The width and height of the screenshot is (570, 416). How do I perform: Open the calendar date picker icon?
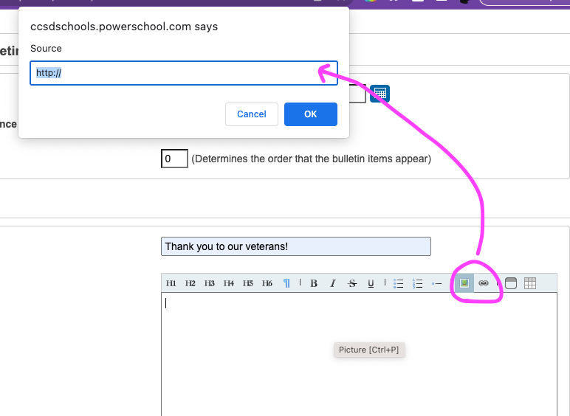coord(380,94)
